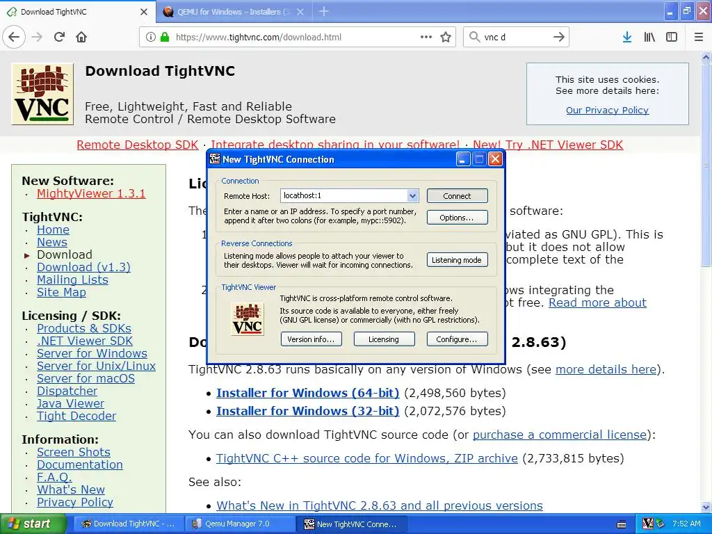Download Installer for Windows (64-bit)
The image size is (712, 534).
tap(308, 393)
